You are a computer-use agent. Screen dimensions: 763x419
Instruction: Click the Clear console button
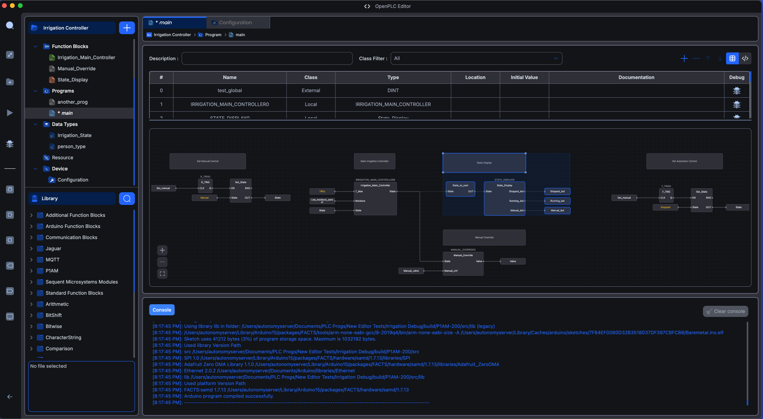[x=725, y=311]
